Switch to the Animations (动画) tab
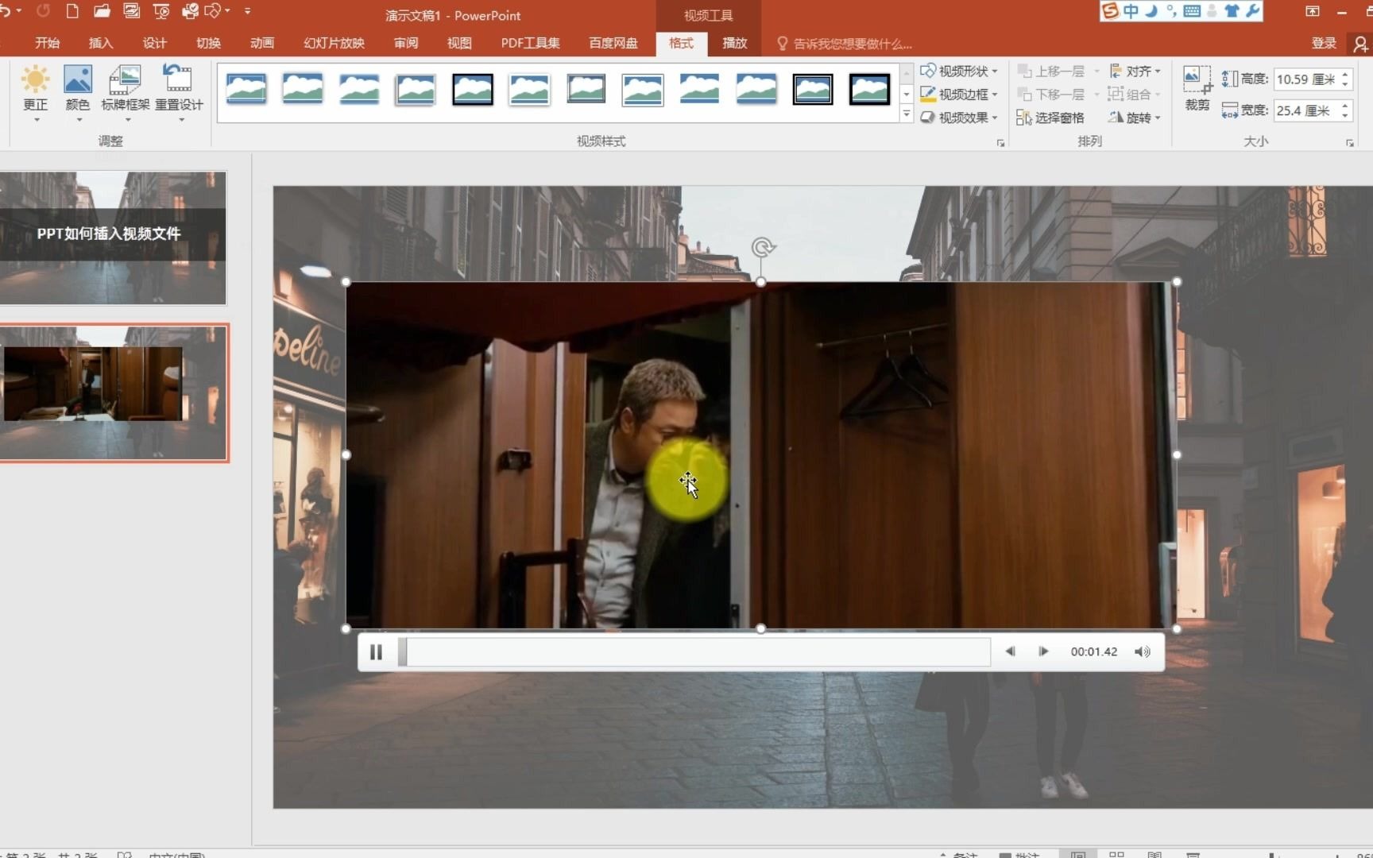Screen dimensions: 1373x858 (x=262, y=43)
